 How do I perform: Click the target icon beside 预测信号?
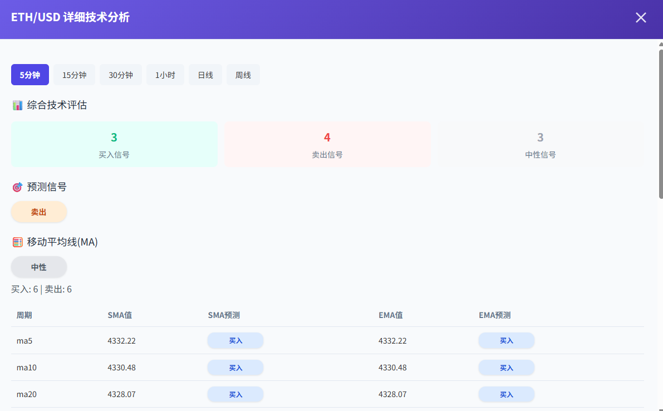pyautogui.click(x=18, y=187)
